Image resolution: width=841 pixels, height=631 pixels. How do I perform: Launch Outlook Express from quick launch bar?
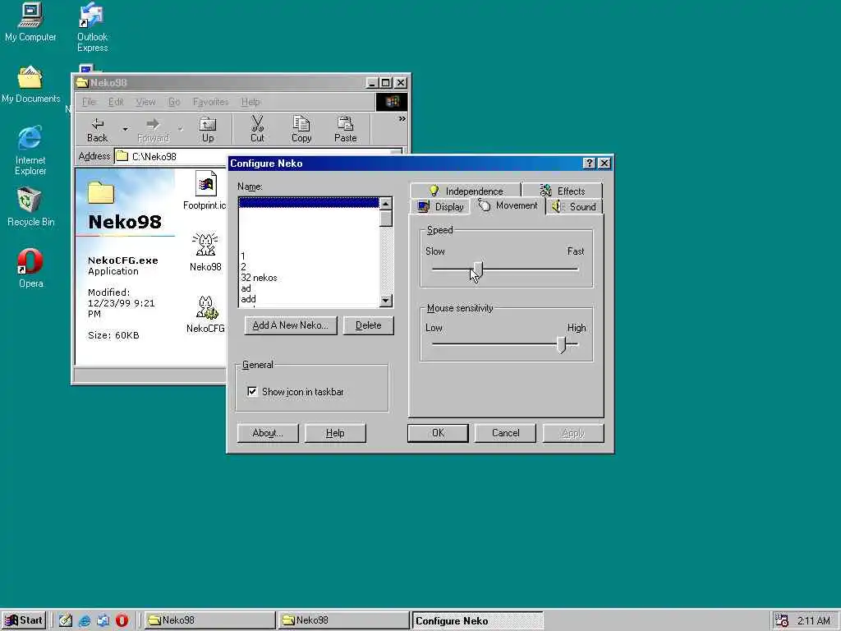103,620
